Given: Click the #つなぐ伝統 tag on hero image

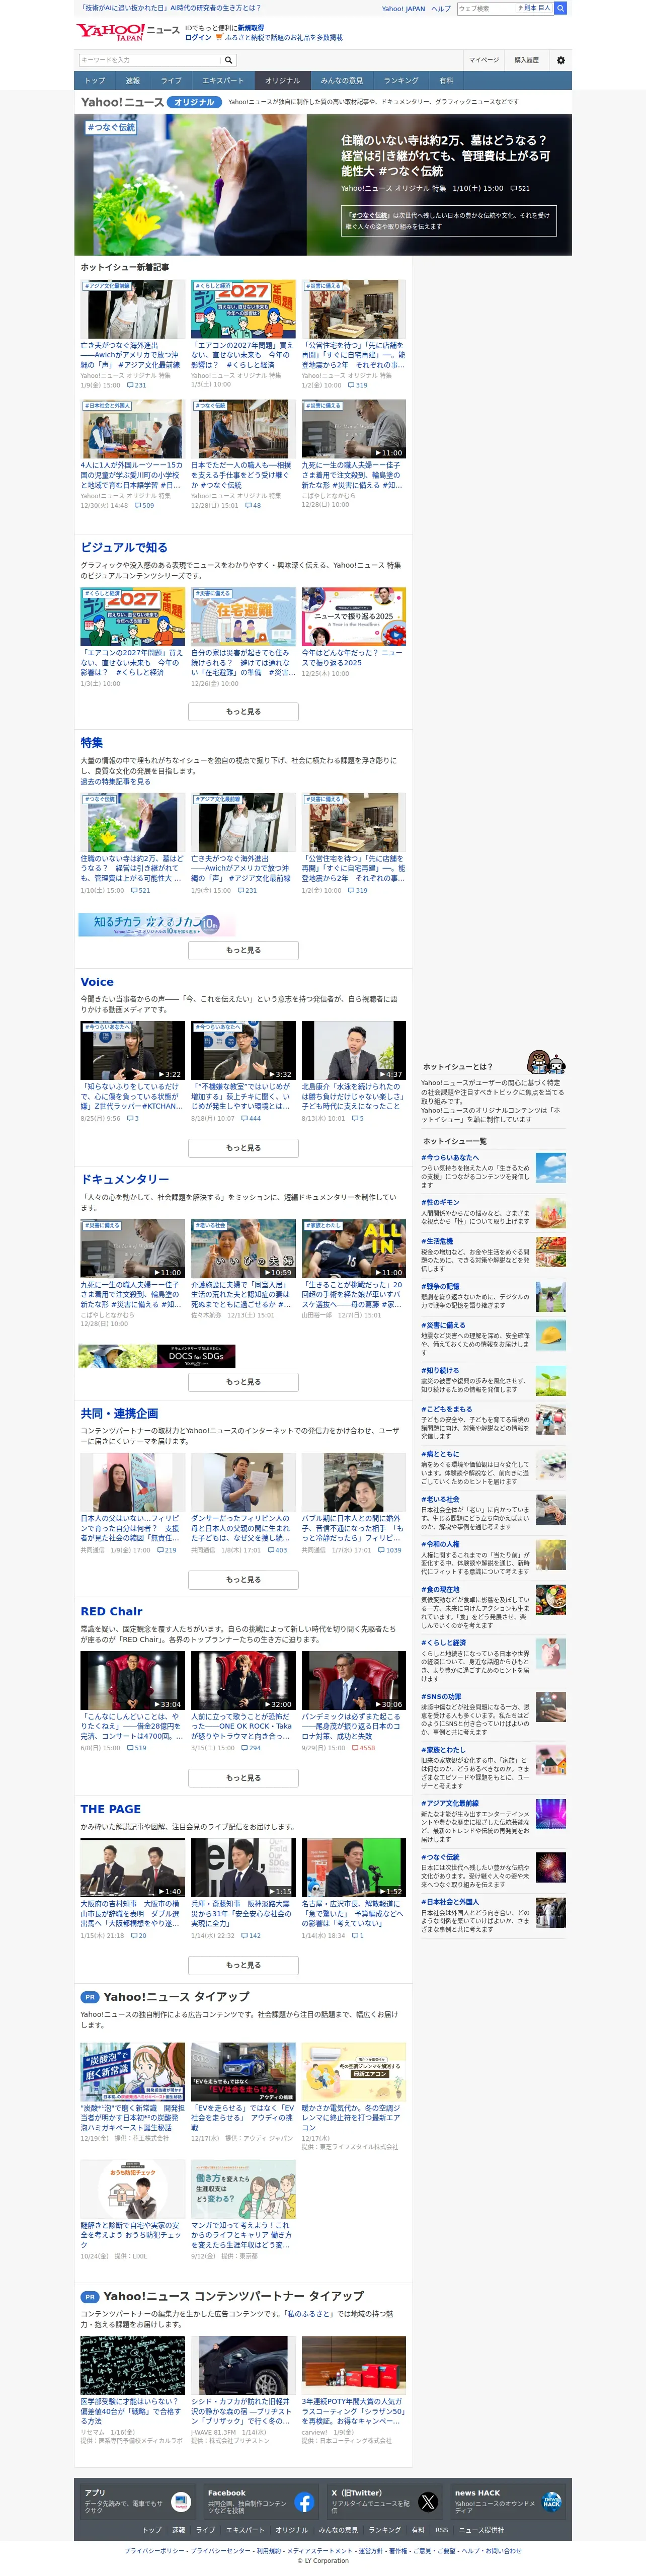Looking at the screenshot, I should [x=111, y=127].
